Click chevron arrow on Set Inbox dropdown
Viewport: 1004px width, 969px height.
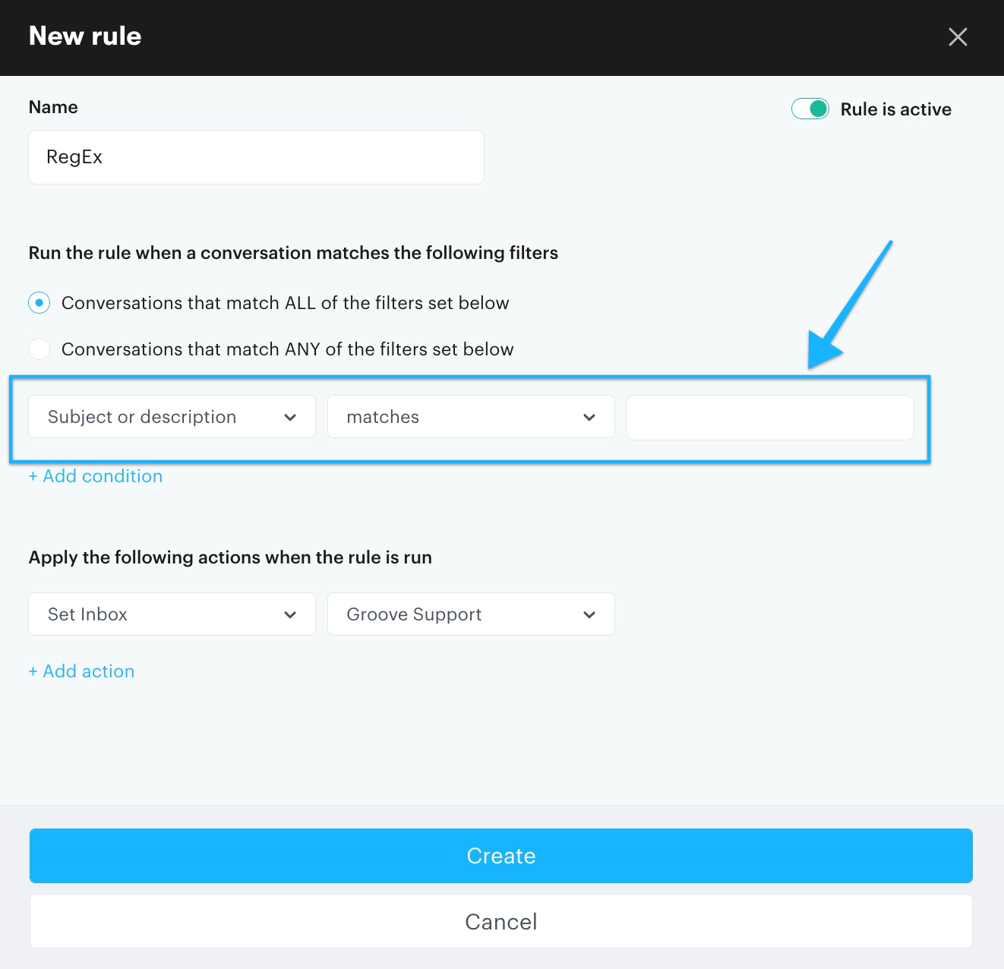290,614
